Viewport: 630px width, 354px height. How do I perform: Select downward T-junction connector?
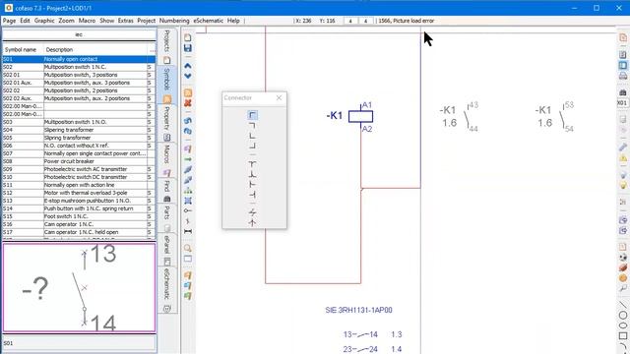point(252,164)
